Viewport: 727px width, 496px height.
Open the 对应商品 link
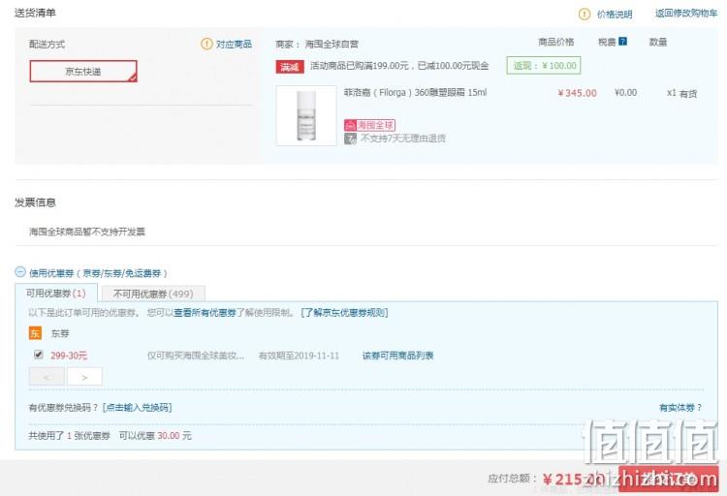pos(234,44)
